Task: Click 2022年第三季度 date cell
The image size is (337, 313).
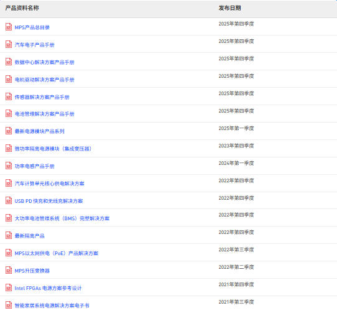Action: pyautogui.click(x=236, y=250)
